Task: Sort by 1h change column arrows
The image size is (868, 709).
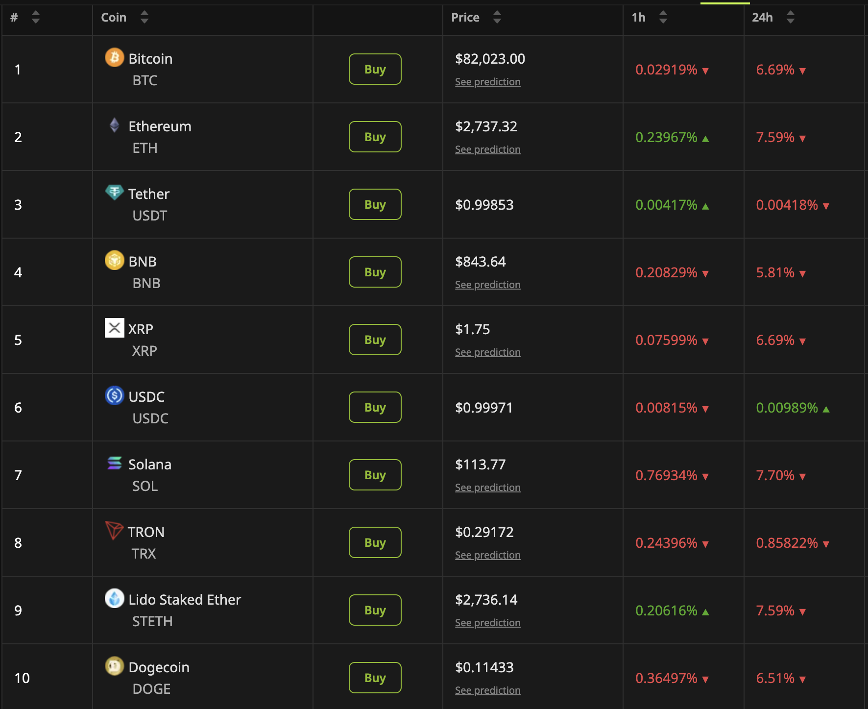Action: pos(663,18)
